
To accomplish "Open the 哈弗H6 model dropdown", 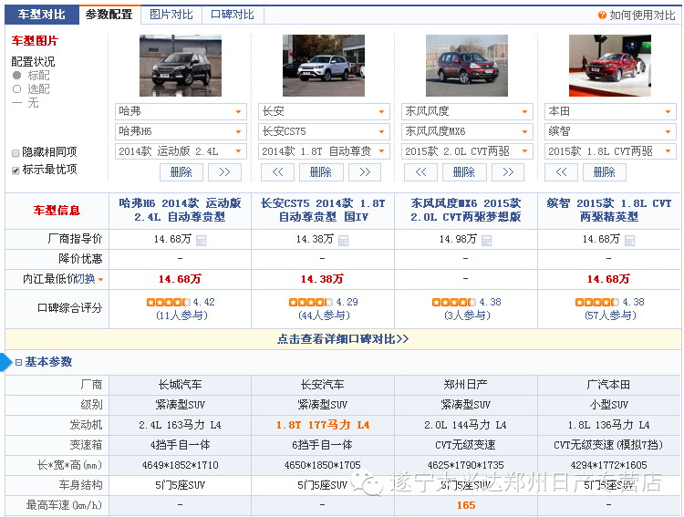I will (181, 132).
